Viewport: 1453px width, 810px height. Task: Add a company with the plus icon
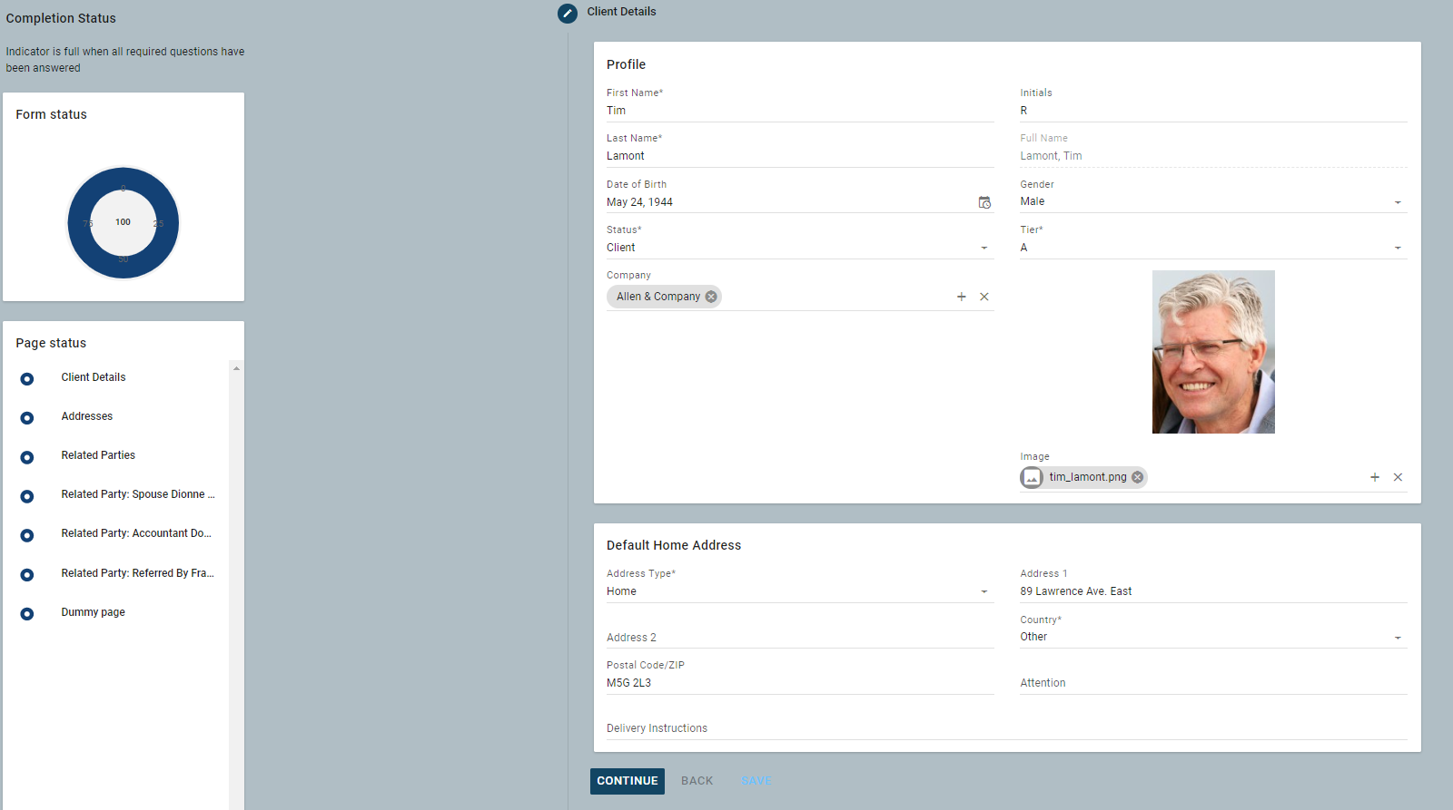(x=962, y=297)
